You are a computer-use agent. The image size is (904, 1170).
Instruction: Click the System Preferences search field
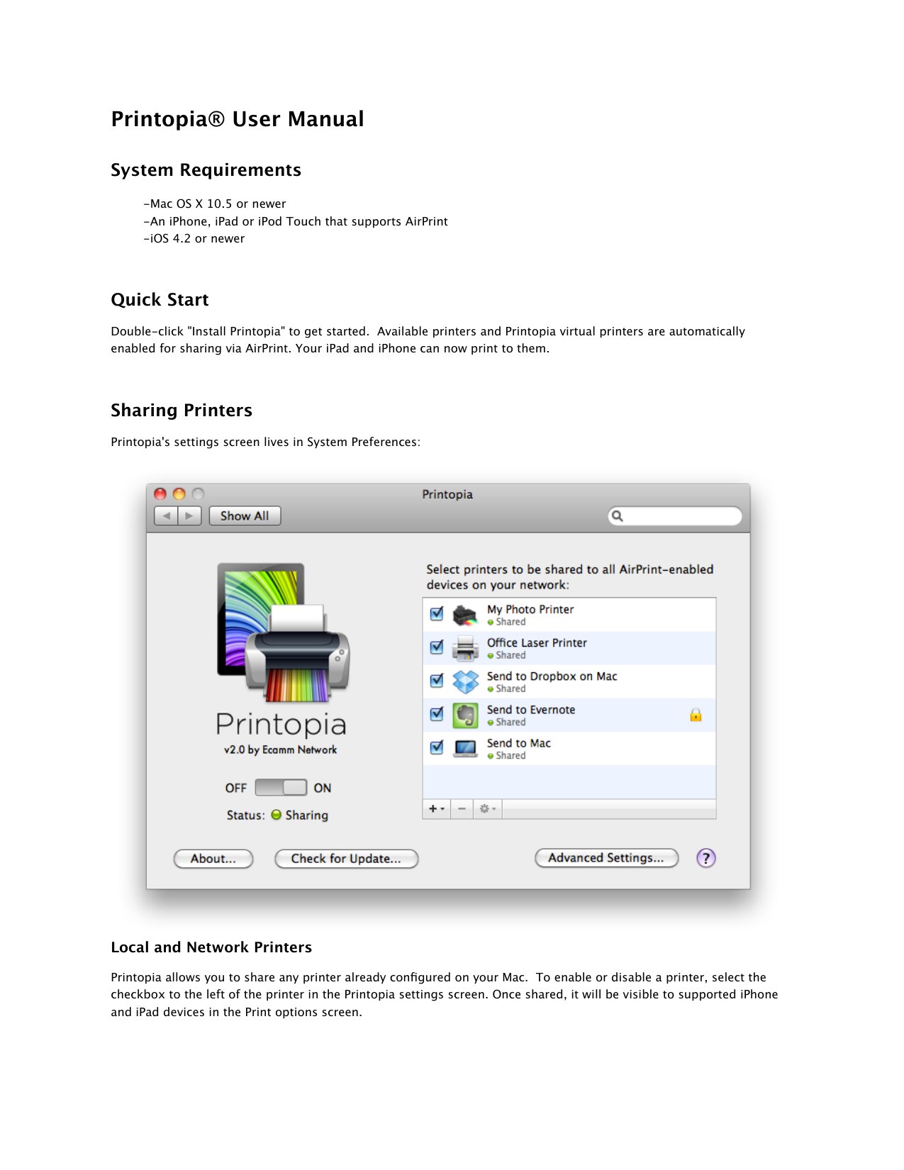675,516
